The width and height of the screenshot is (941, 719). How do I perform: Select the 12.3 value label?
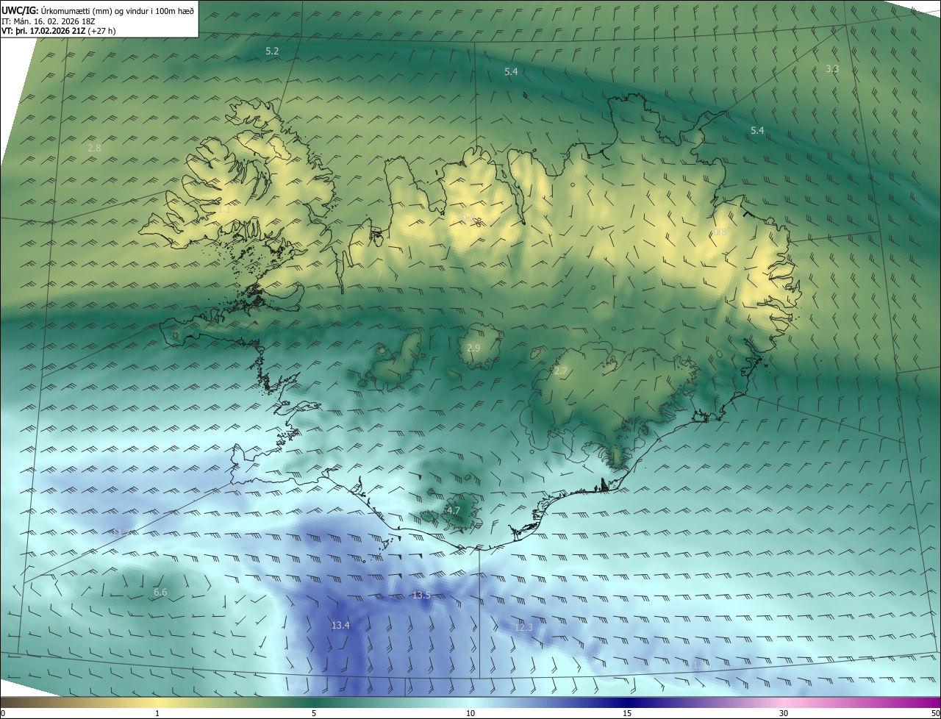[x=523, y=627]
